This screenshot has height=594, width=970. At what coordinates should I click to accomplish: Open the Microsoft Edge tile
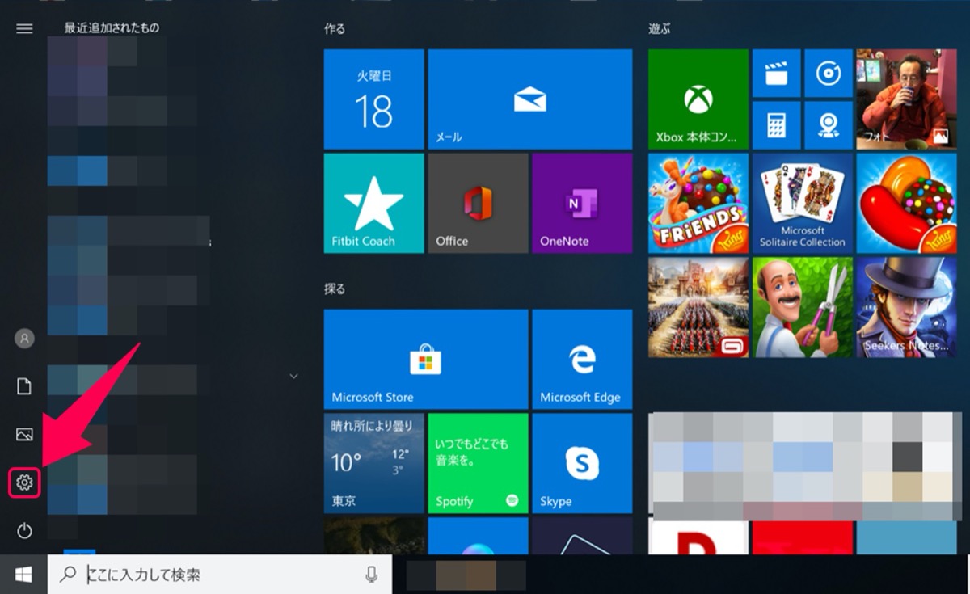pyautogui.click(x=582, y=359)
